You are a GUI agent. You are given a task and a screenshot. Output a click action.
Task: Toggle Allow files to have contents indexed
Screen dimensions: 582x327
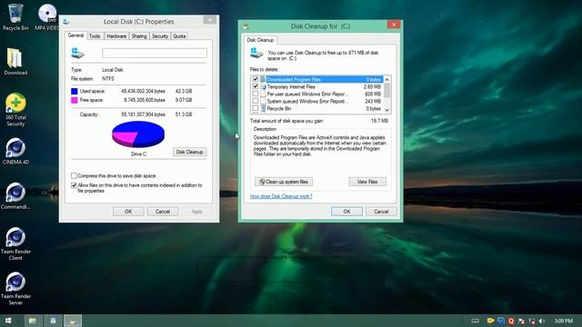74,185
